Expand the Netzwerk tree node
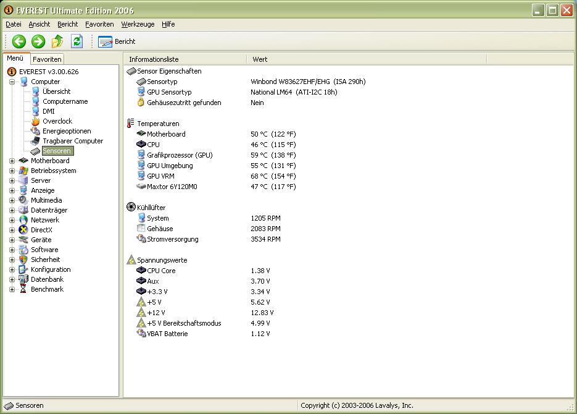 12,220
